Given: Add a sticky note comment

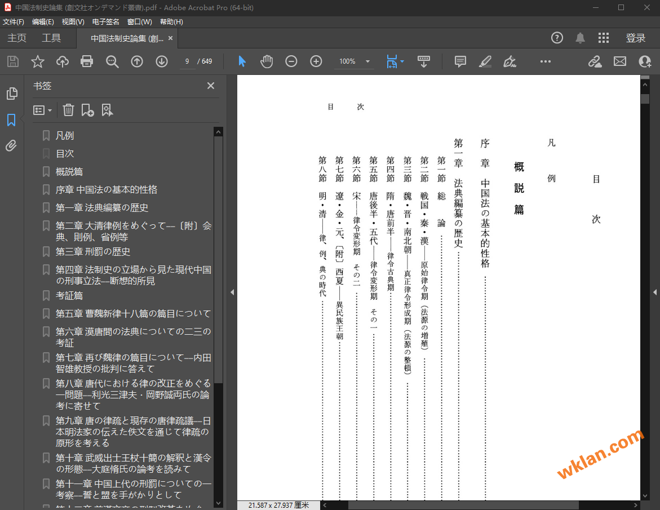Looking at the screenshot, I should pyautogui.click(x=460, y=61).
